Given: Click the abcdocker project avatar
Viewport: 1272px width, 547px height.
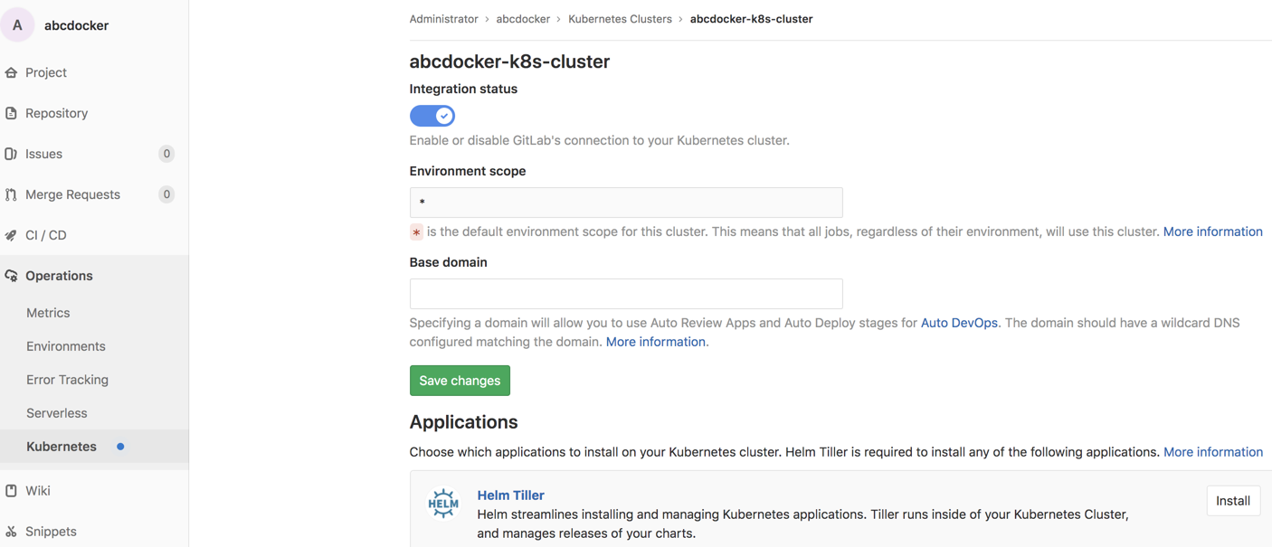Looking at the screenshot, I should [x=17, y=25].
